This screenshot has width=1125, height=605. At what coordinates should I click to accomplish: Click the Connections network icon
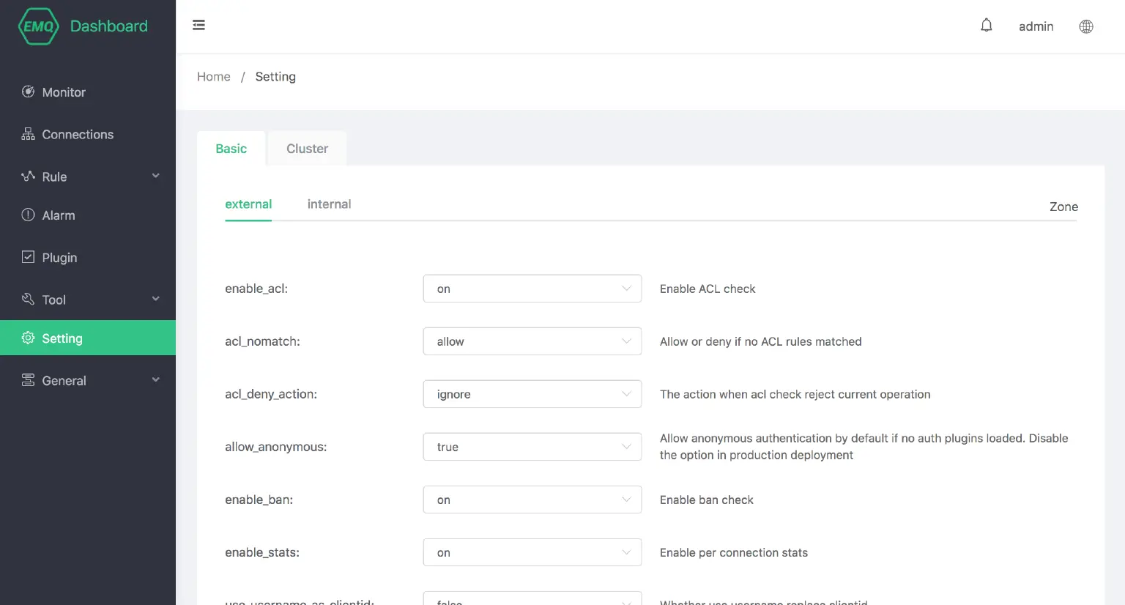pyautogui.click(x=28, y=134)
